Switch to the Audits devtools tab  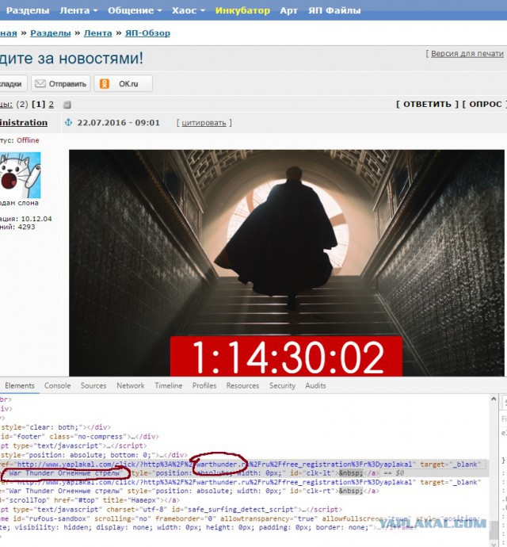[x=315, y=385]
